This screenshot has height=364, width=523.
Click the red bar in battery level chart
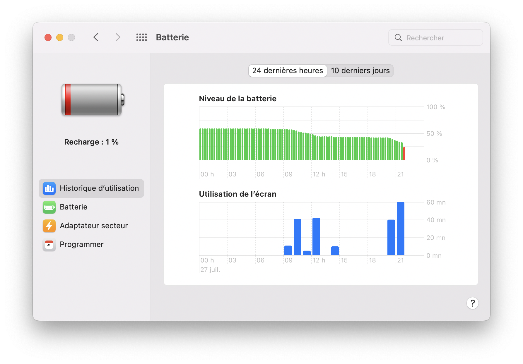pos(404,154)
